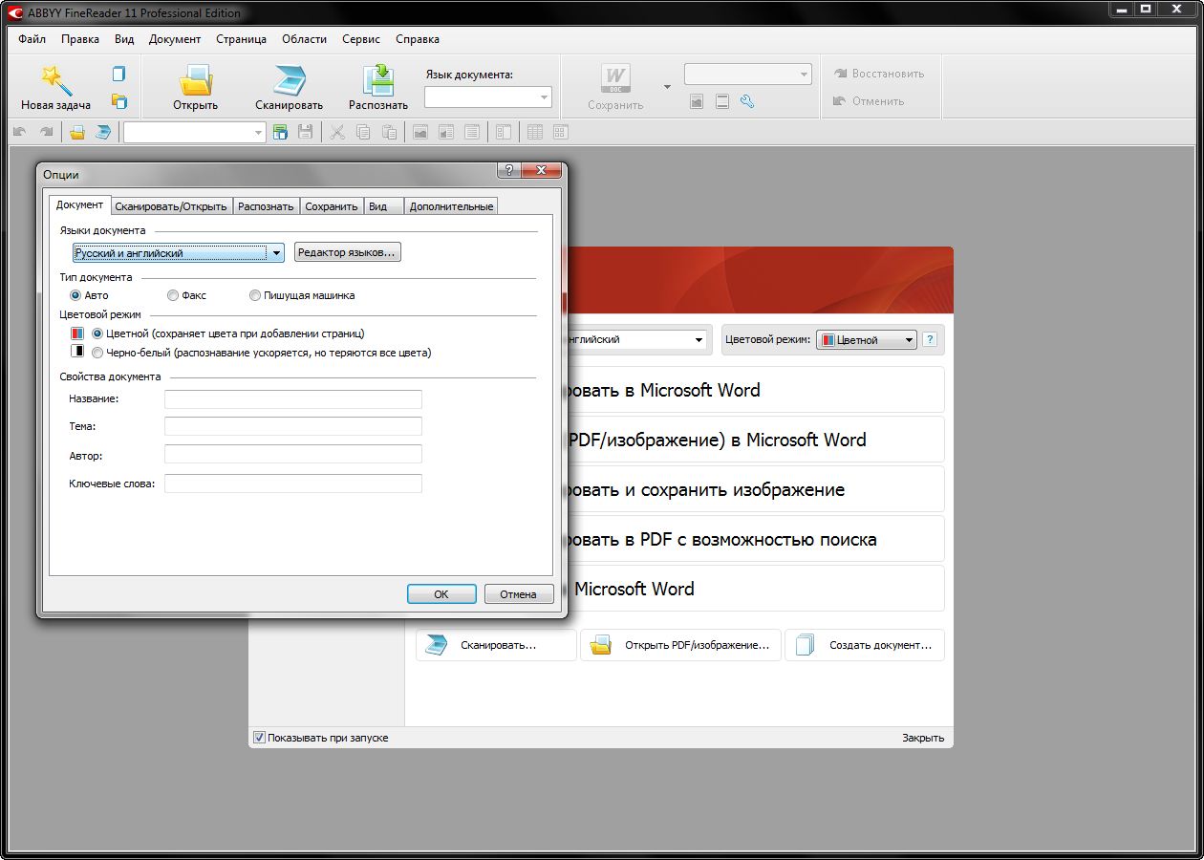Open the Цветовой режим Цветной dropdown
This screenshot has height=860, width=1204.
866,339
